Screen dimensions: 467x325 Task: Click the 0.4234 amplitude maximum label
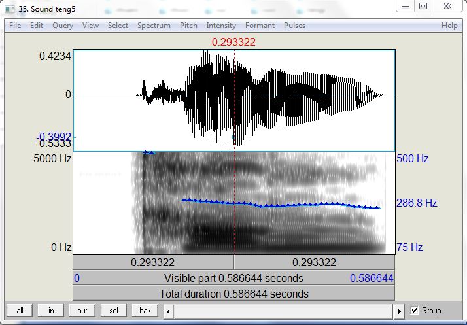tap(55, 56)
